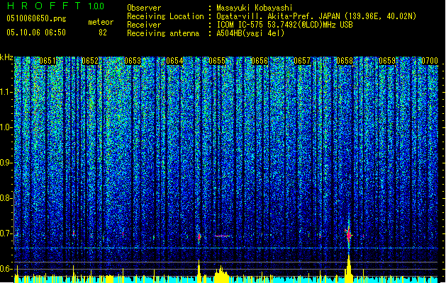446x283 pixels.
Task: Click the HROFFT 1.0.0 title text
Action: tap(55, 6)
